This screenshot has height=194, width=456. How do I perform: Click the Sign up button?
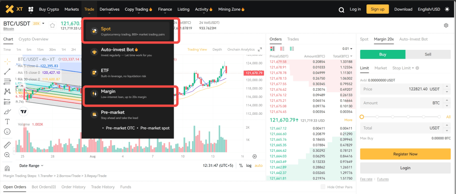tap(377, 9)
